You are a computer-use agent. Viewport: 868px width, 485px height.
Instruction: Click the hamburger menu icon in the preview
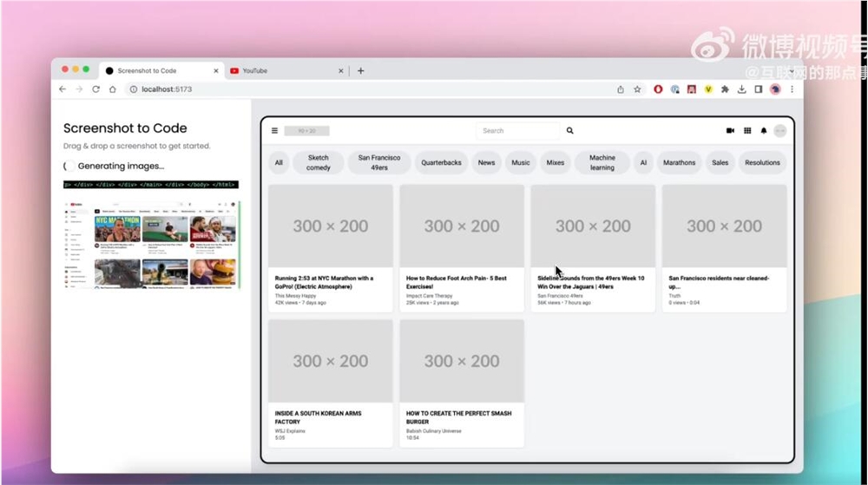(x=274, y=131)
